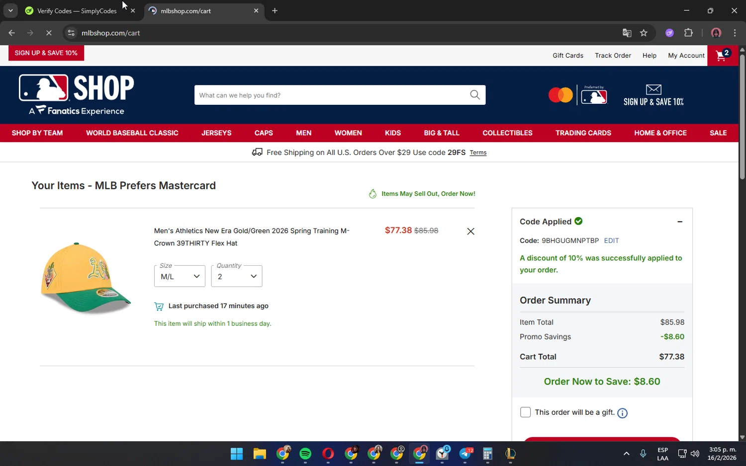
Task: Open volume control in system tray
Action: click(695, 454)
